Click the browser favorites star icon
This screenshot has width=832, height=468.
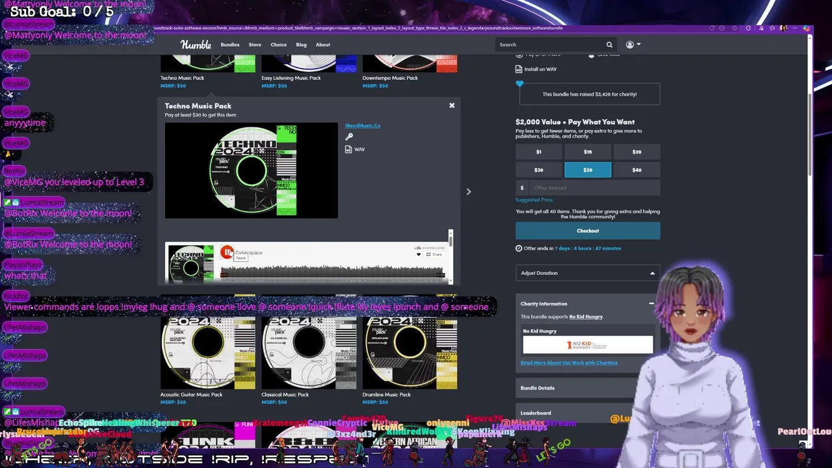point(734,28)
